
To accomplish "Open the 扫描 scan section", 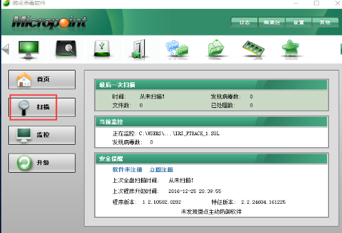I will point(42,107).
